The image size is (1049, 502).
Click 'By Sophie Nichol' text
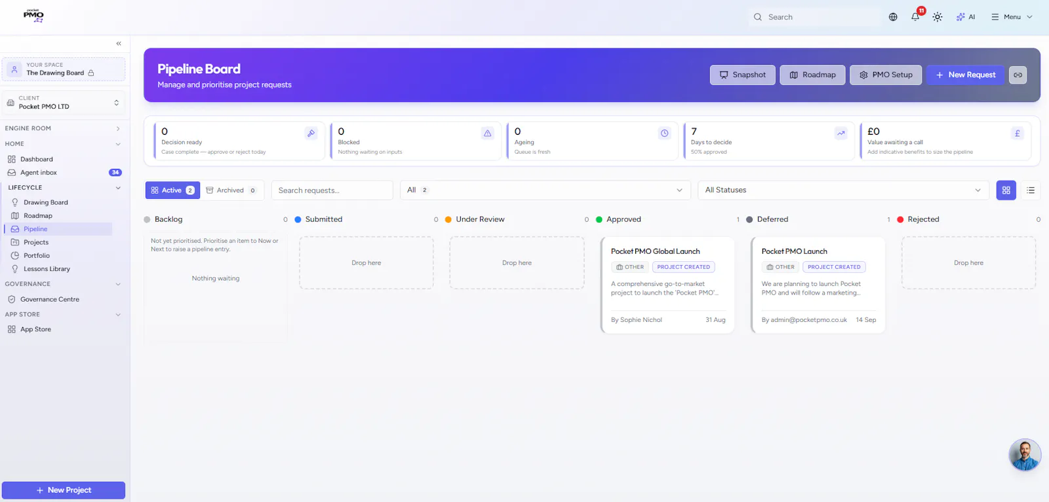click(637, 320)
